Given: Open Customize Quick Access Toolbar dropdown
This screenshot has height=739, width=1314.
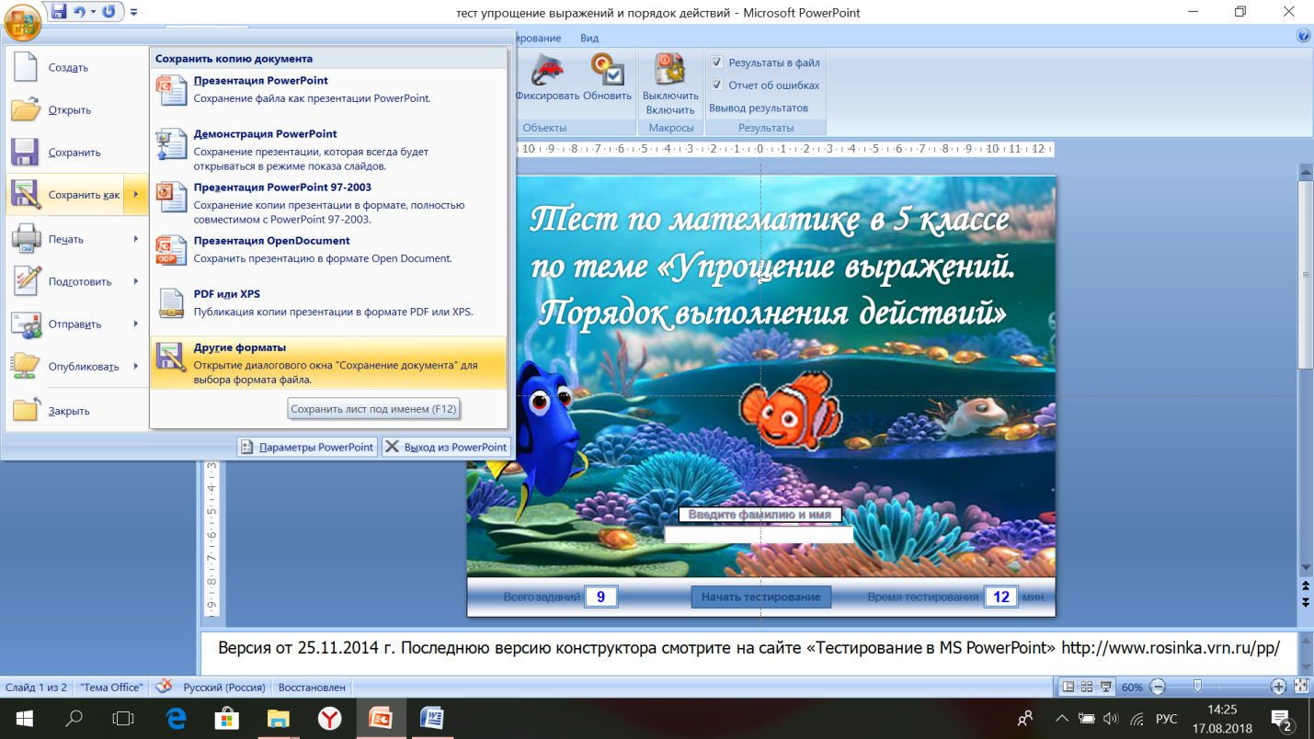Looking at the screenshot, I should point(134,13).
